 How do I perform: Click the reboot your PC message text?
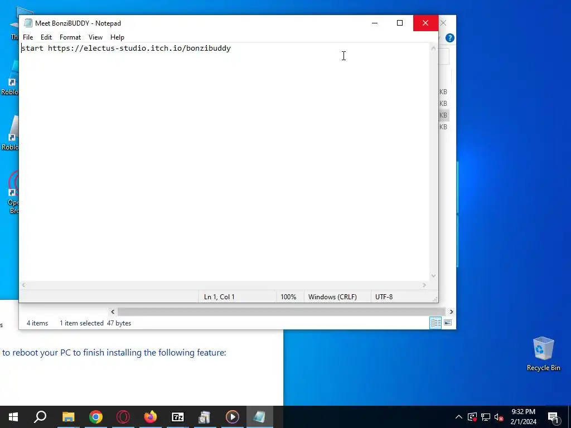tap(114, 353)
